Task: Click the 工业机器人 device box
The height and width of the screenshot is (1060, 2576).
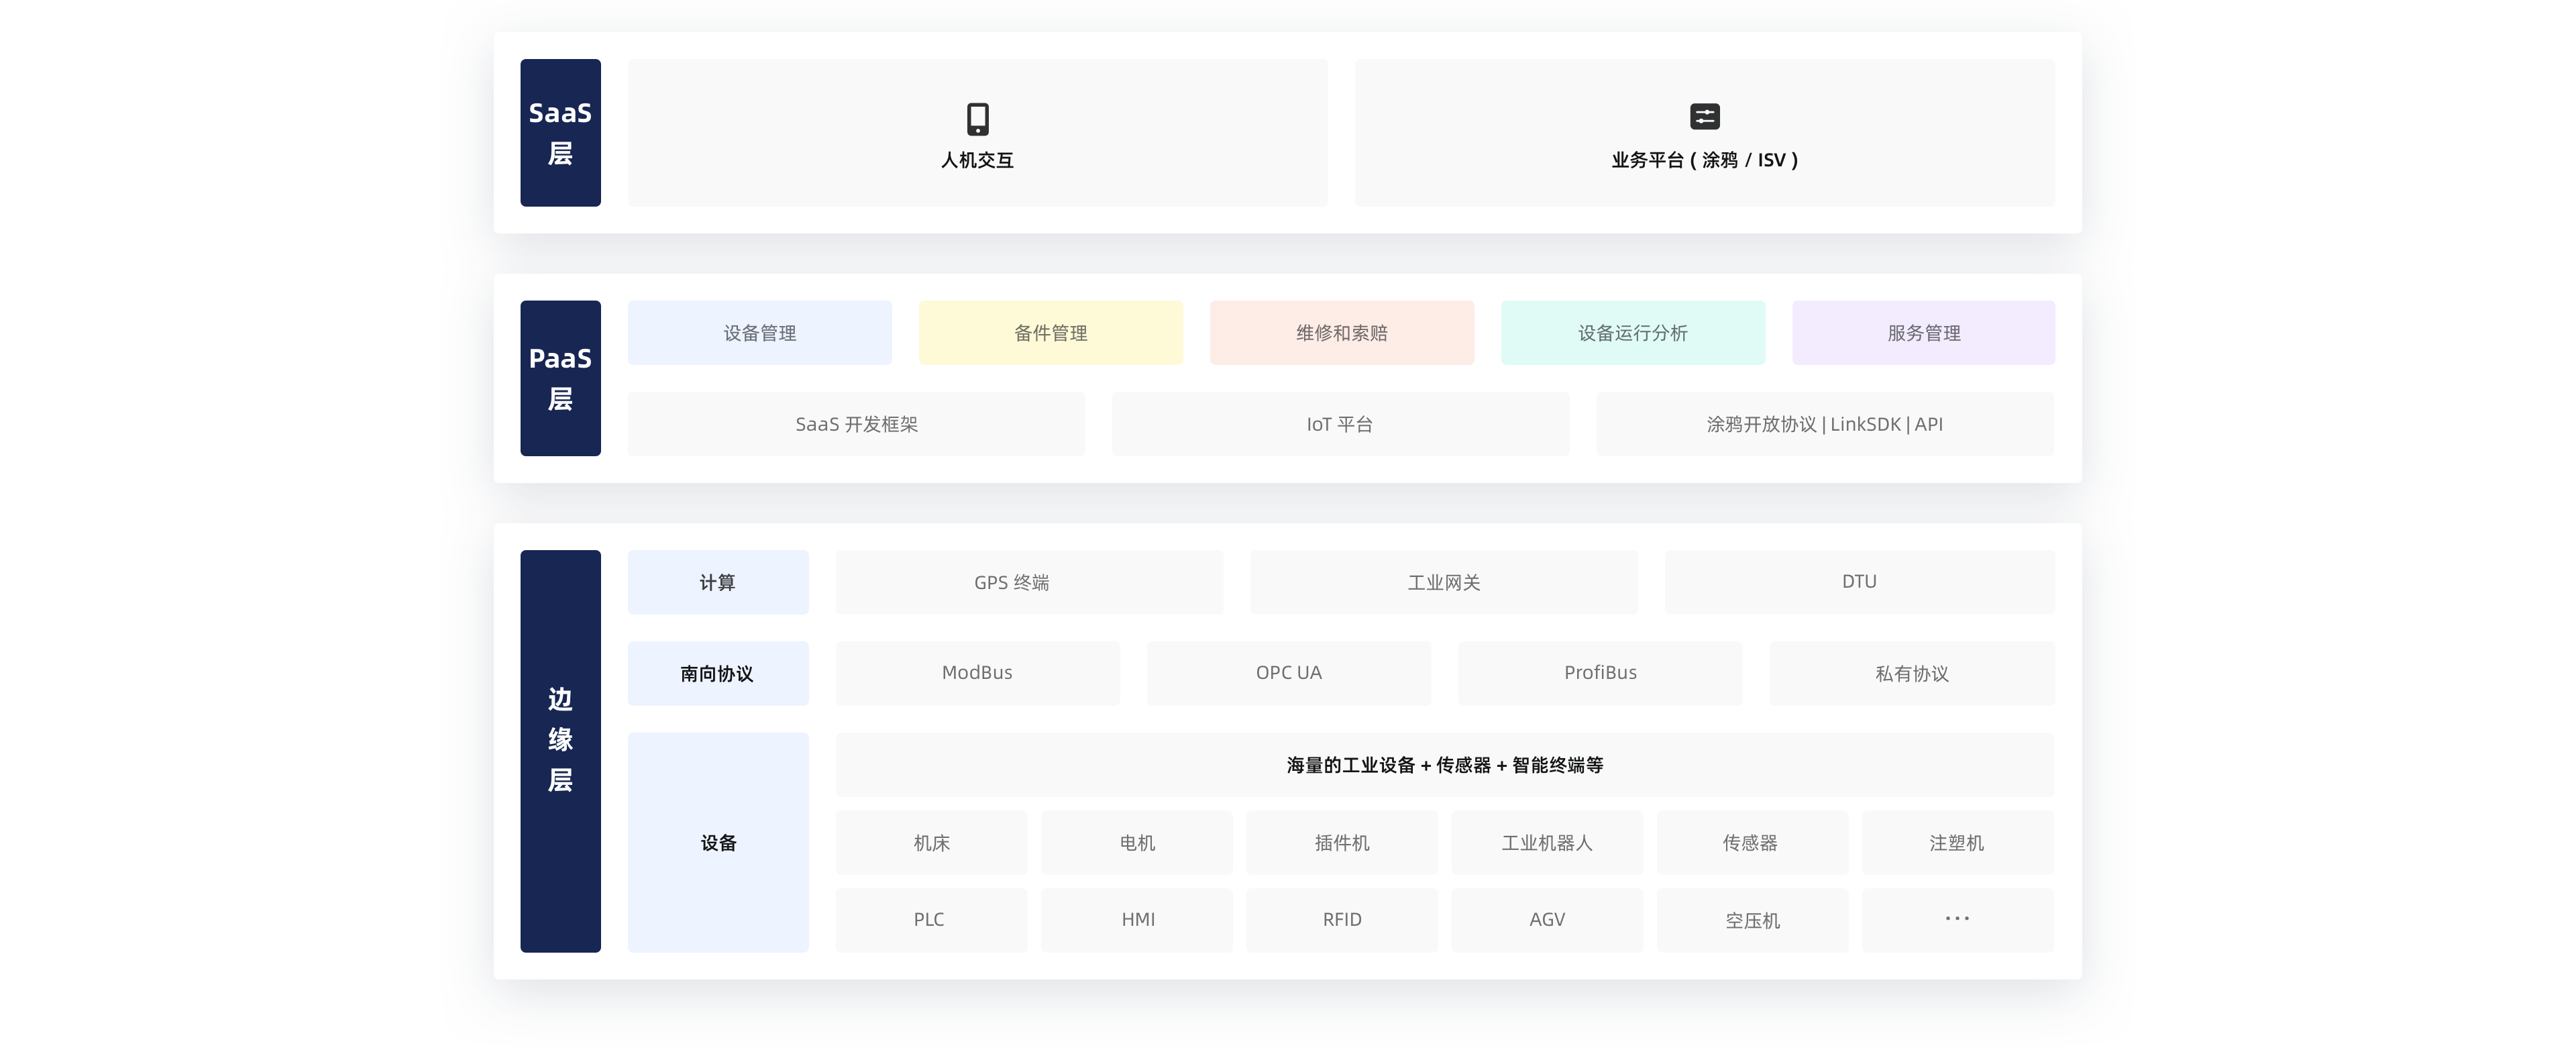Action: click(1546, 843)
